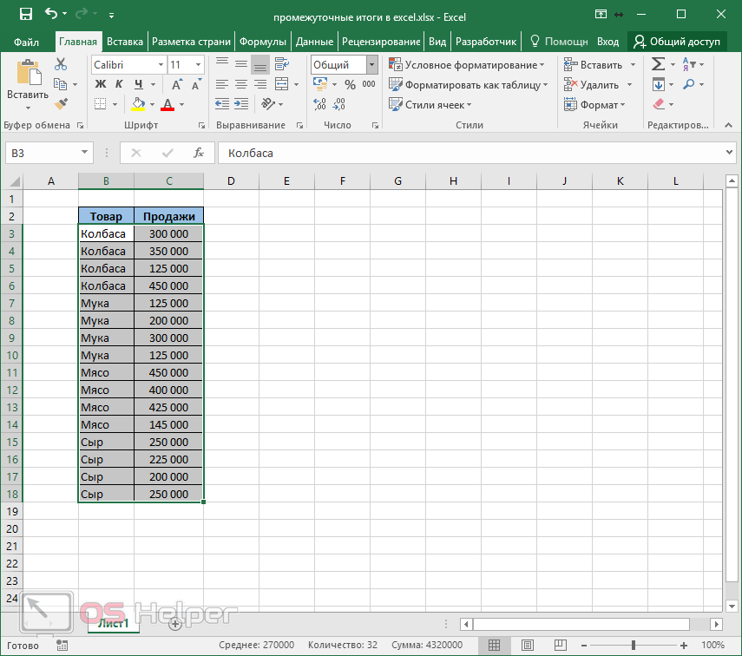742x656 pixels.
Task: Align text to the bottom of cell
Action: [x=260, y=64]
